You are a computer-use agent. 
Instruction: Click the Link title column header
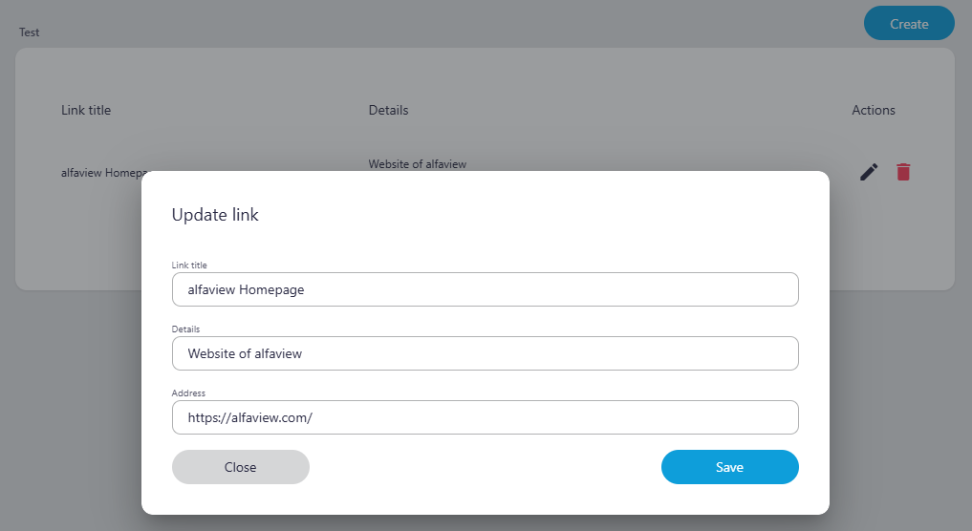[86, 110]
